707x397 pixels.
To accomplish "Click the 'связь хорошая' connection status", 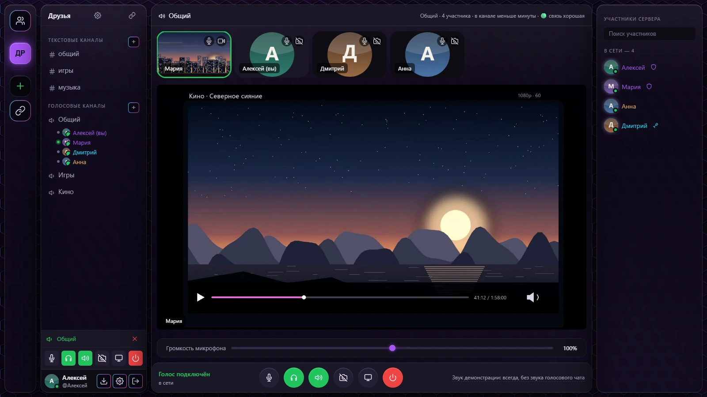I will 563,16.
